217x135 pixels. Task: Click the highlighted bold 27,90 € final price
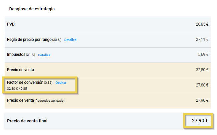click(x=200, y=121)
